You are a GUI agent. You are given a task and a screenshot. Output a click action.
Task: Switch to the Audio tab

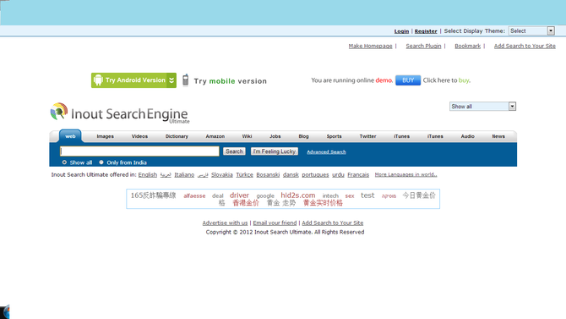(467, 136)
